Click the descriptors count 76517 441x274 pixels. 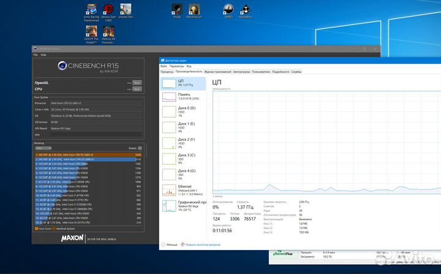point(250,219)
